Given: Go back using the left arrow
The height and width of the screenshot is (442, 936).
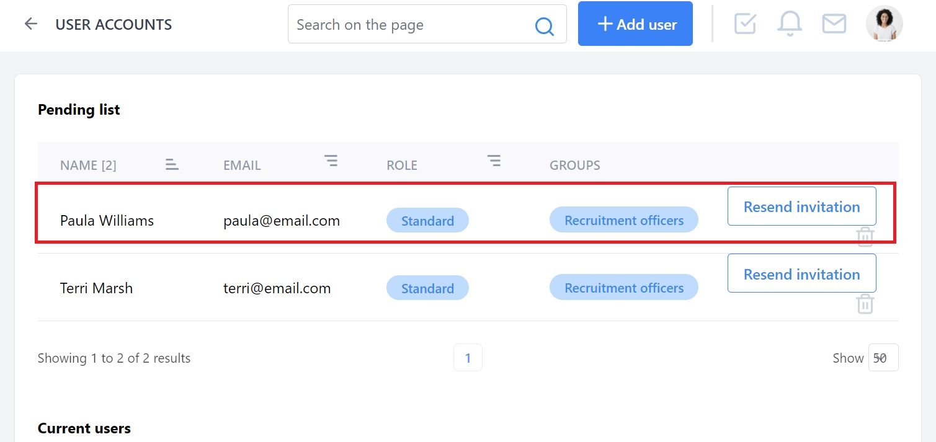Looking at the screenshot, I should click(30, 24).
